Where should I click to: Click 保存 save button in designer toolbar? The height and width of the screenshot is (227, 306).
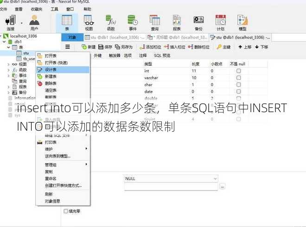click(x=105, y=47)
